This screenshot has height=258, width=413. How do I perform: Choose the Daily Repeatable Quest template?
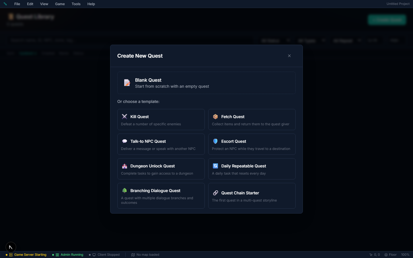tap(252, 169)
